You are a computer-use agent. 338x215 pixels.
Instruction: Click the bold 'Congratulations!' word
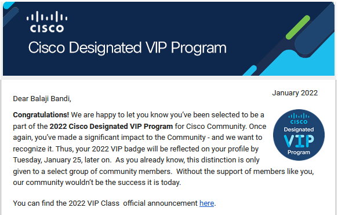41,115
